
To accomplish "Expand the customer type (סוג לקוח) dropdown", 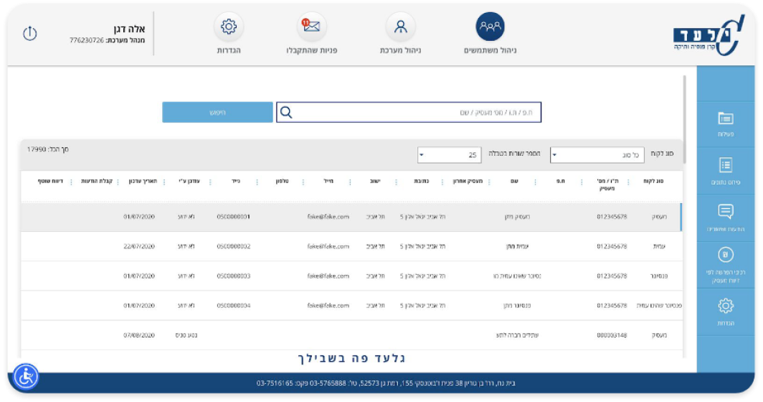I will (555, 155).
